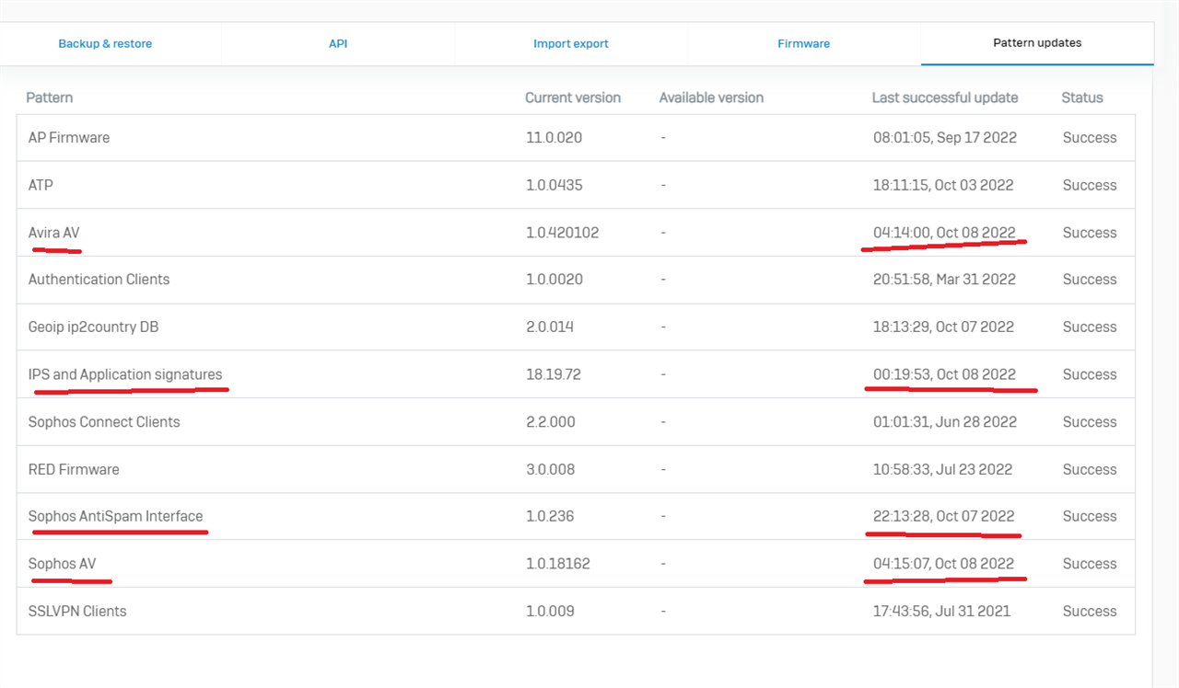Click update time 18:13:29, Oct 07 2022
Screen dimensions: 1179x688
(943, 327)
